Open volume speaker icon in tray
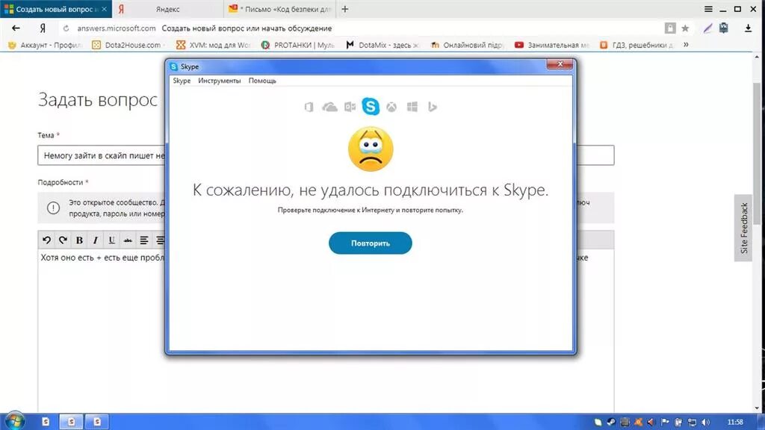This screenshot has width=765, height=430. click(705, 422)
